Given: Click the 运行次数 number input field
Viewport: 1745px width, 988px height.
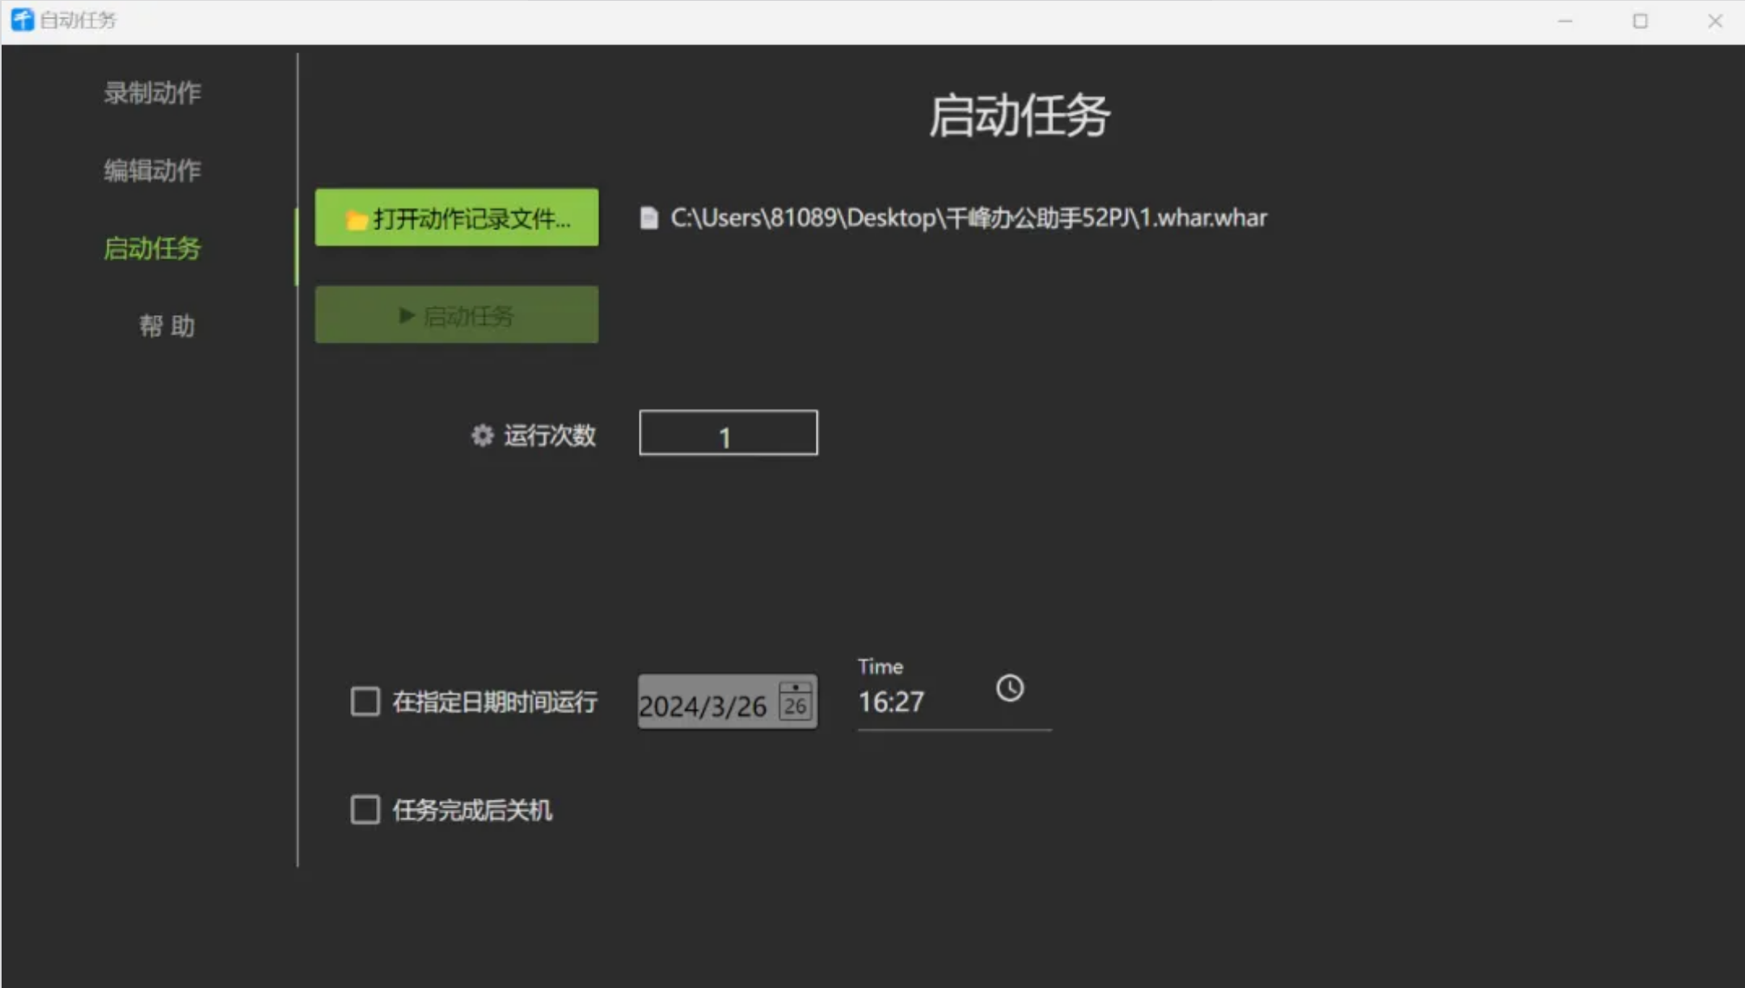Looking at the screenshot, I should pyautogui.click(x=728, y=433).
